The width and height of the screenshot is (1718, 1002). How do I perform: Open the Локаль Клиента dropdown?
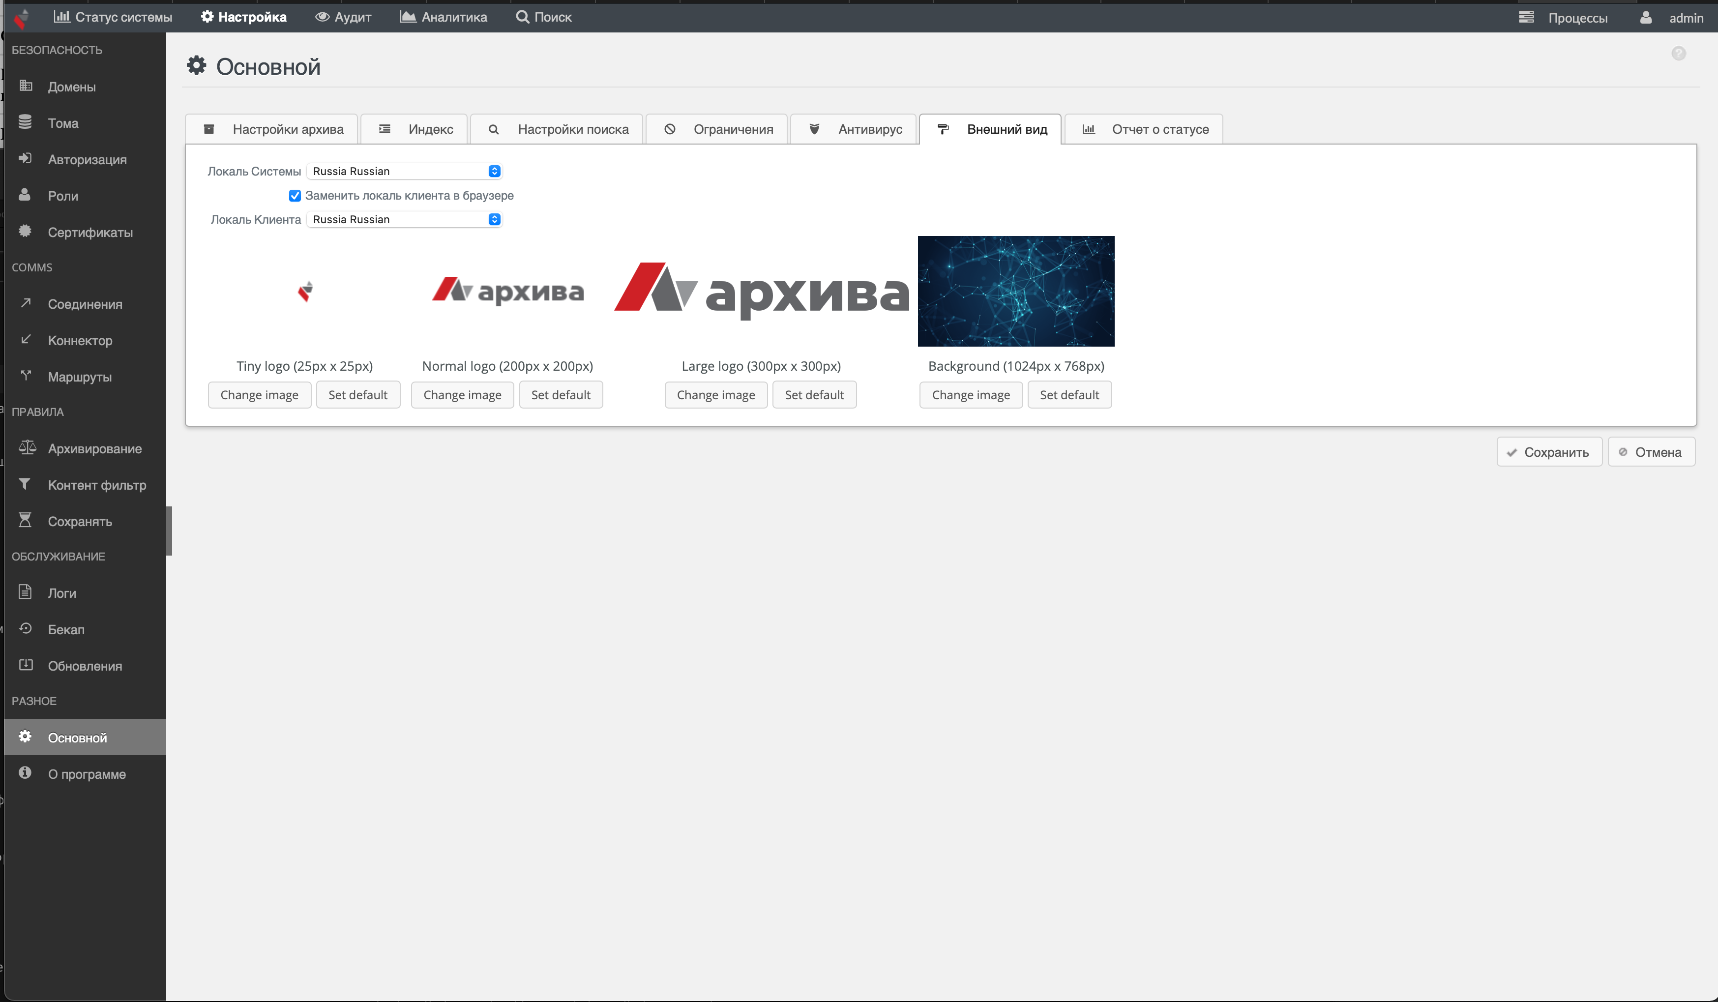[x=404, y=219]
